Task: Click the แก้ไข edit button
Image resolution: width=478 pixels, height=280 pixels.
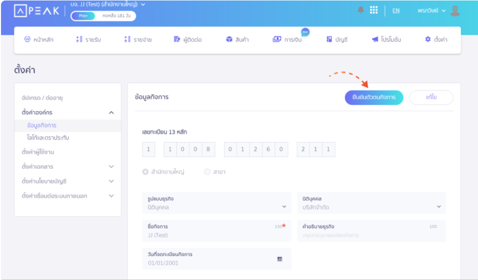Action: pos(431,97)
